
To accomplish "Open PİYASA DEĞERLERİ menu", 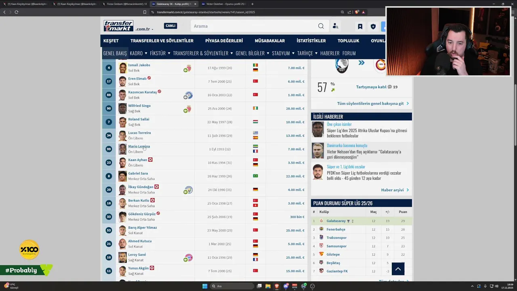I will pyautogui.click(x=224, y=41).
